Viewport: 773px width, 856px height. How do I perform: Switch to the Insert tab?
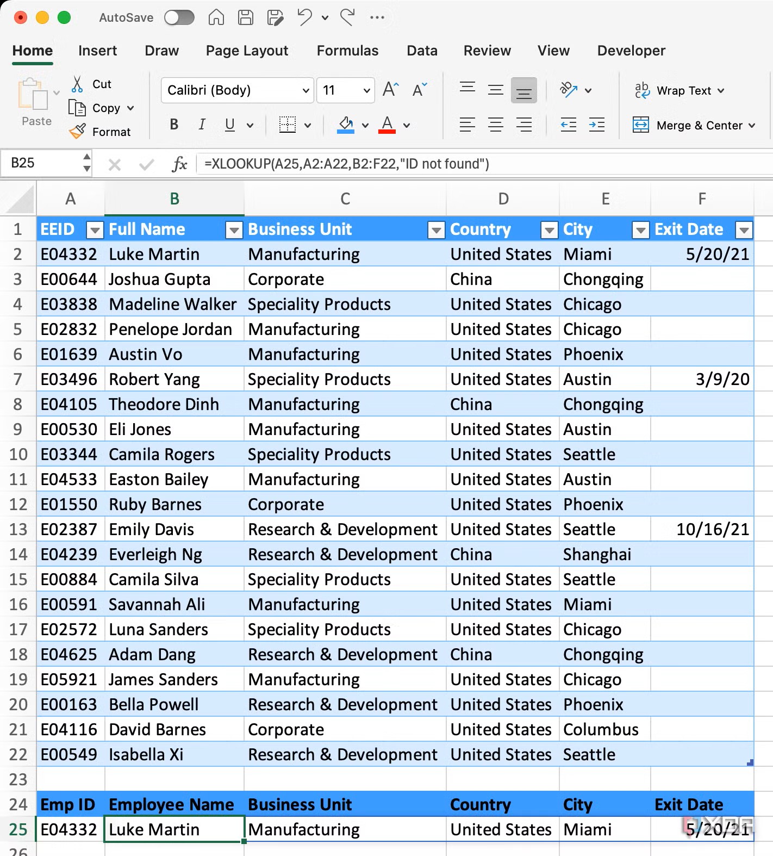[97, 51]
